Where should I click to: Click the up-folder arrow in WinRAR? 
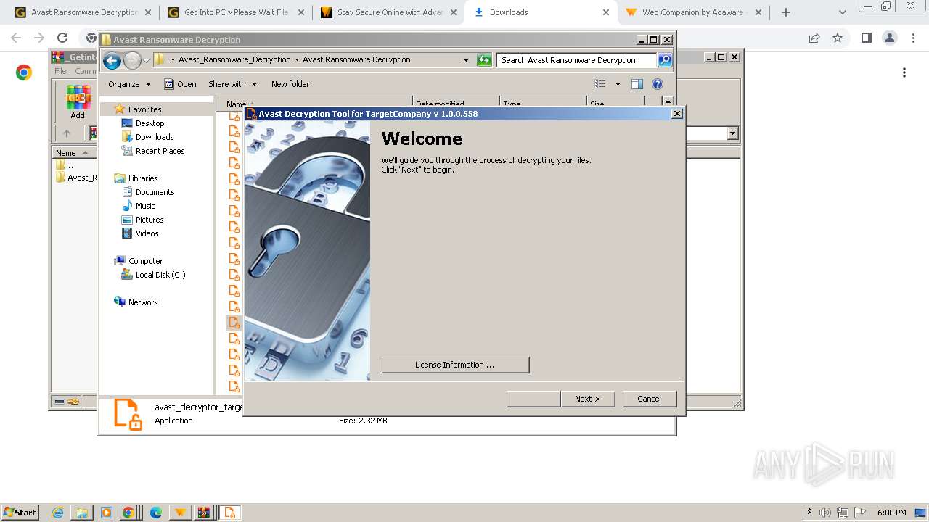(67, 133)
